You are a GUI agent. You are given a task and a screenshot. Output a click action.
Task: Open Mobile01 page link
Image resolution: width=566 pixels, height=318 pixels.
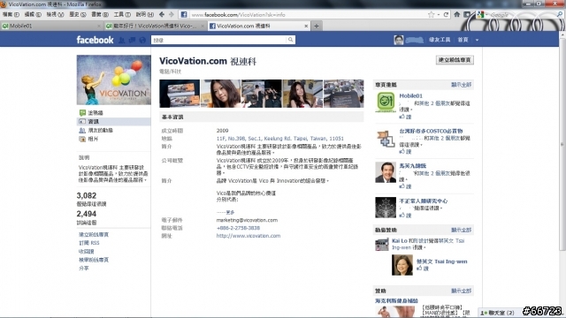pyautogui.click(x=410, y=96)
